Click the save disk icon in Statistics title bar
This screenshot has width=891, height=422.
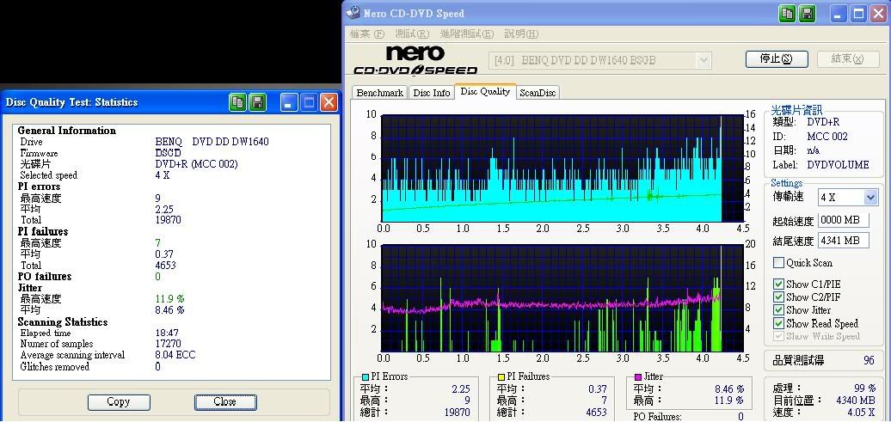257,102
